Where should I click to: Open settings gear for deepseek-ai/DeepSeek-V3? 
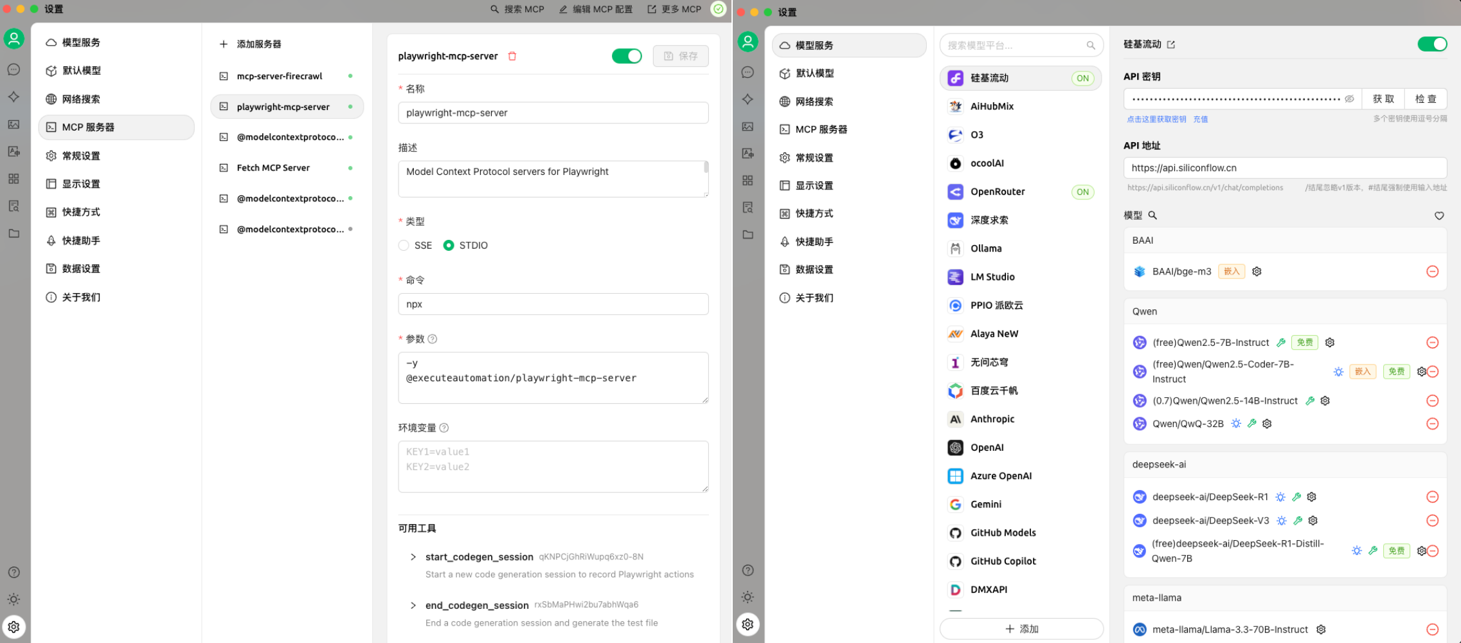tap(1313, 521)
